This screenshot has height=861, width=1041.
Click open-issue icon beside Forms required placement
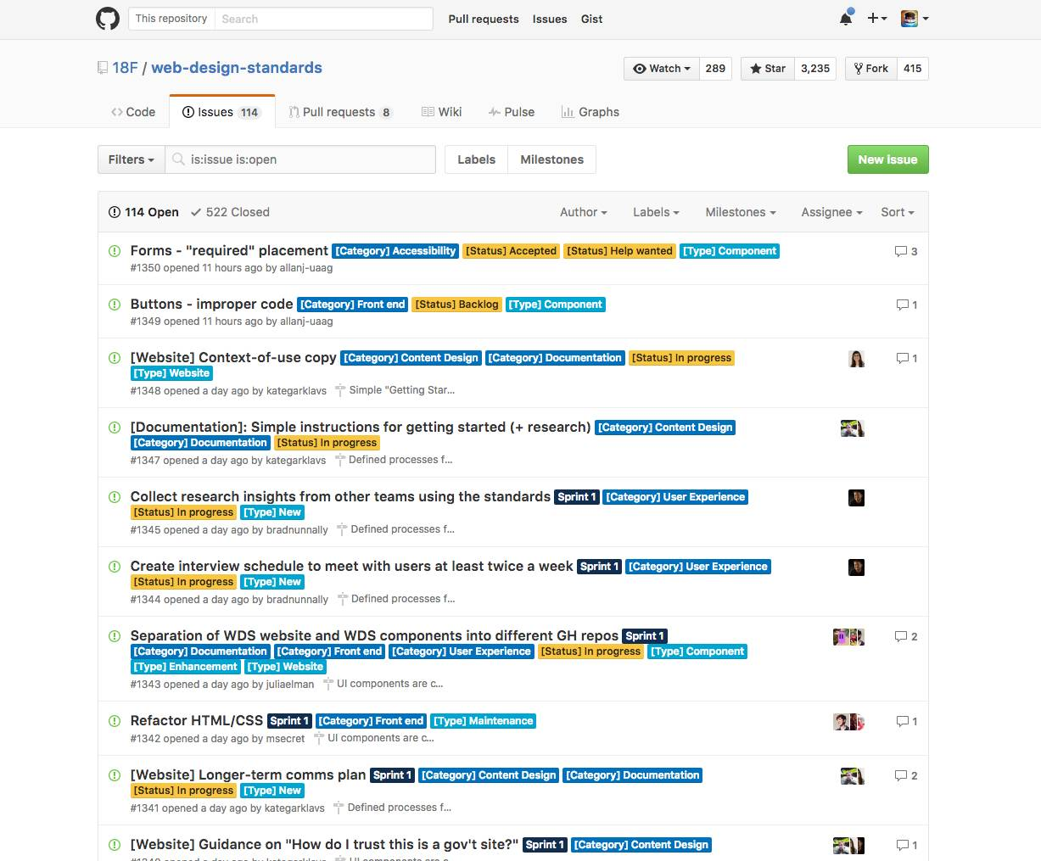(x=115, y=251)
